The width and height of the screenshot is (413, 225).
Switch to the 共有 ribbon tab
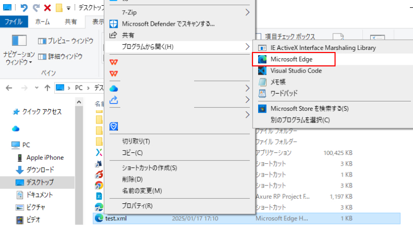tap(71, 22)
